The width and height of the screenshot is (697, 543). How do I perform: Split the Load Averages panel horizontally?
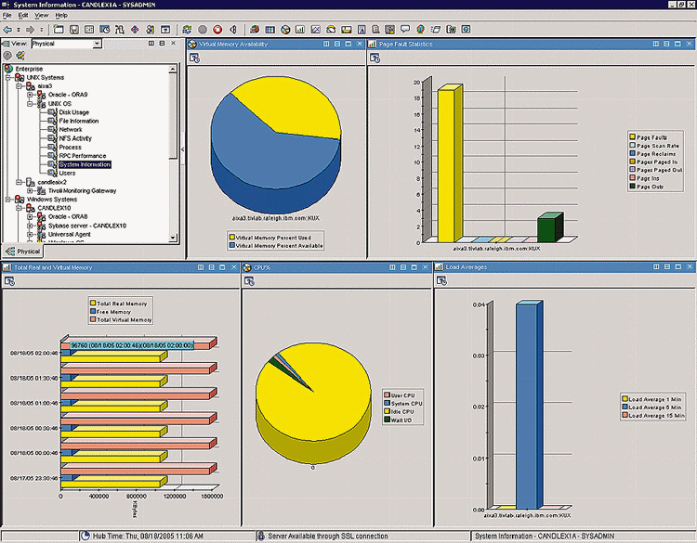(x=667, y=266)
